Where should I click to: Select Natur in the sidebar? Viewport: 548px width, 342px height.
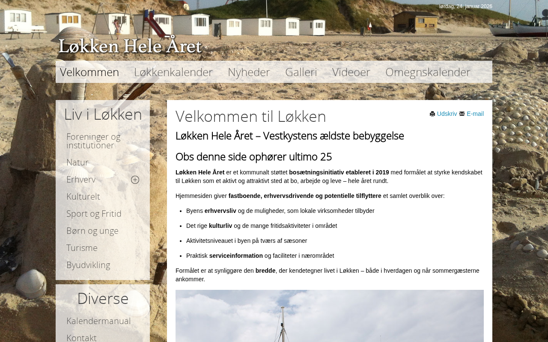pos(77,162)
